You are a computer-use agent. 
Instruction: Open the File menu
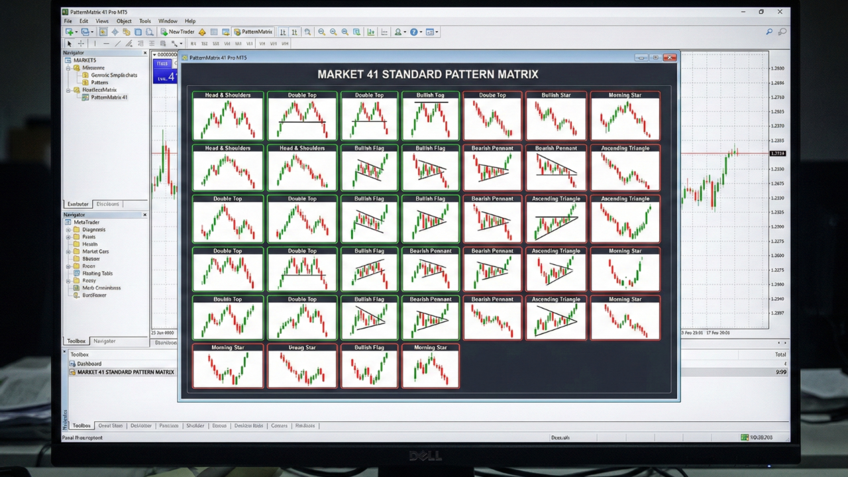point(68,21)
